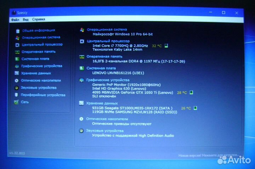Open the Файл menu

coord(15,20)
